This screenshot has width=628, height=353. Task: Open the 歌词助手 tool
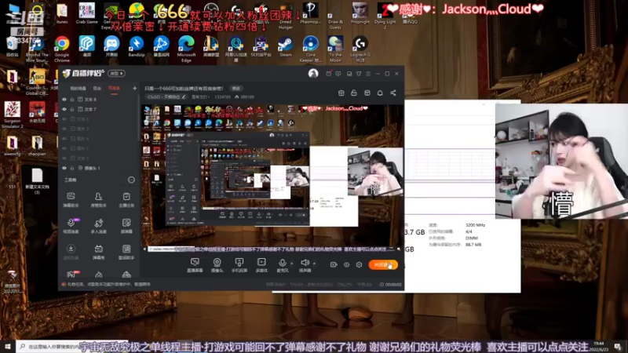point(126,252)
